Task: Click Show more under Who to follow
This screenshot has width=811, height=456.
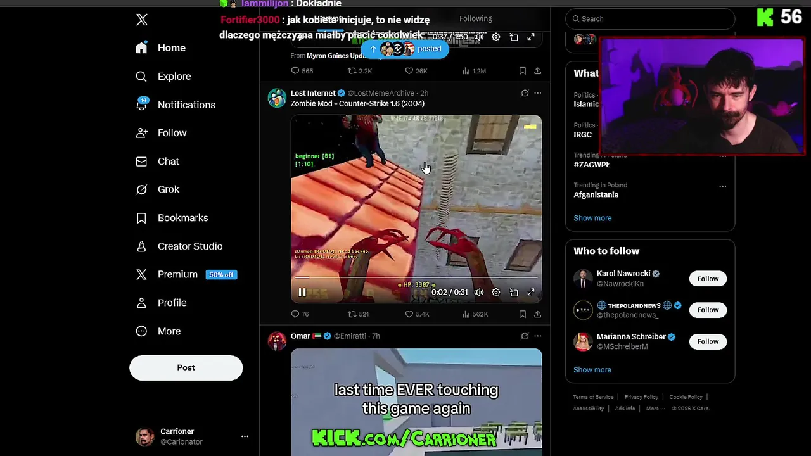Action: 592,370
